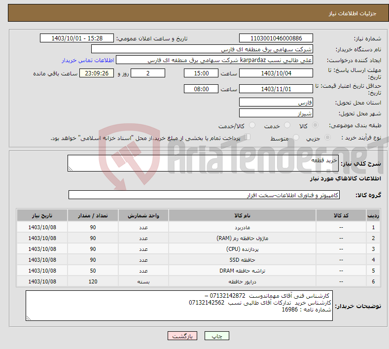Toggle the اسناد خزانه اسلامی payment checkbox
389x349 pixels.
pyautogui.click(x=248, y=137)
